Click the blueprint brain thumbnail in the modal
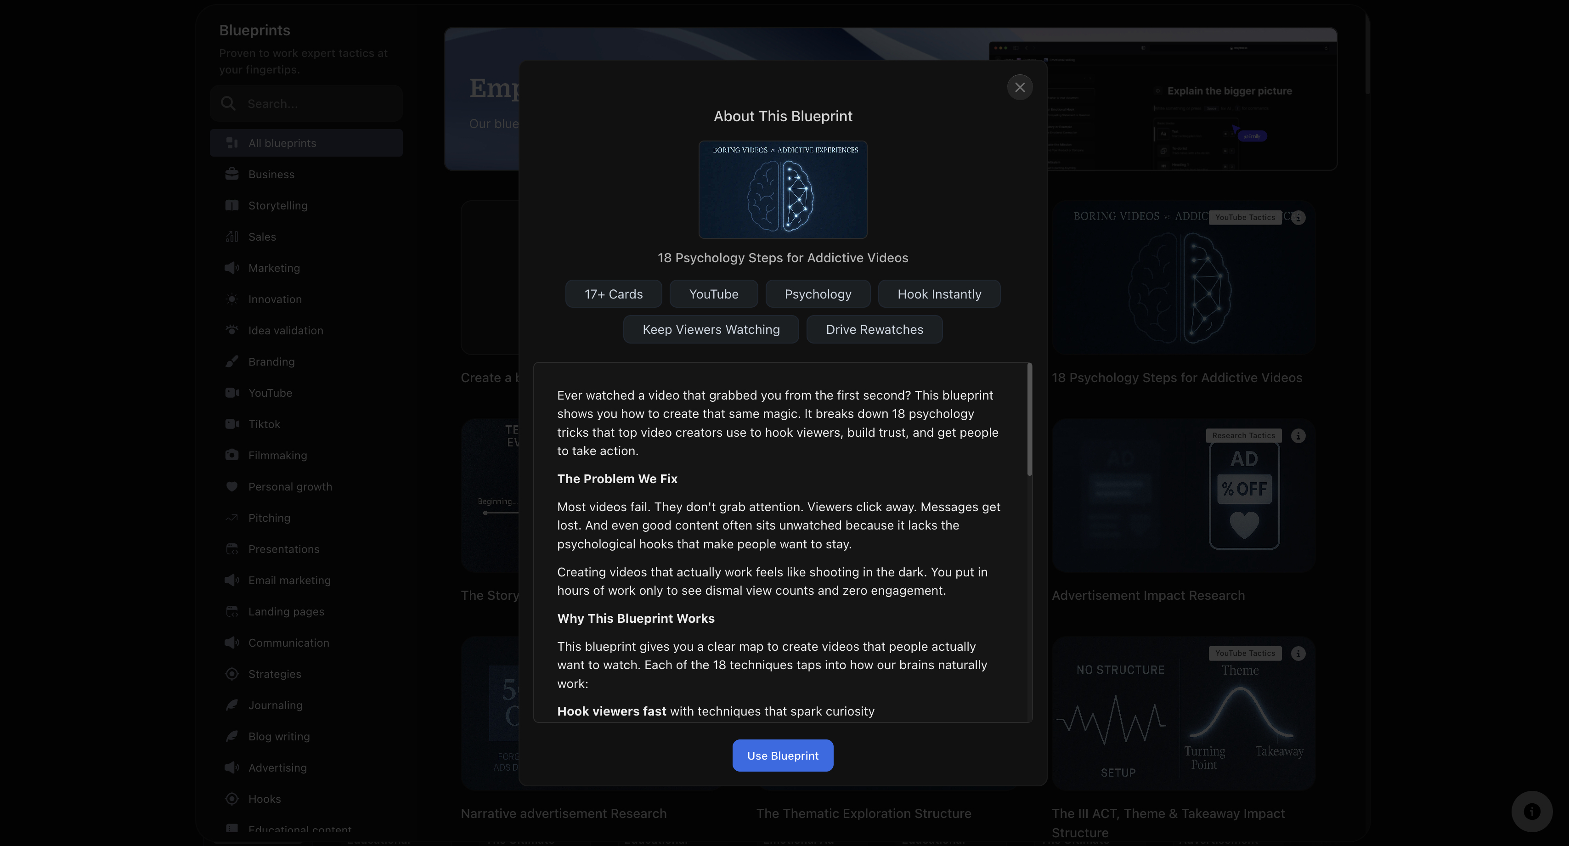This screenshot has height=846, width=1569. click(x=783, y=189)
